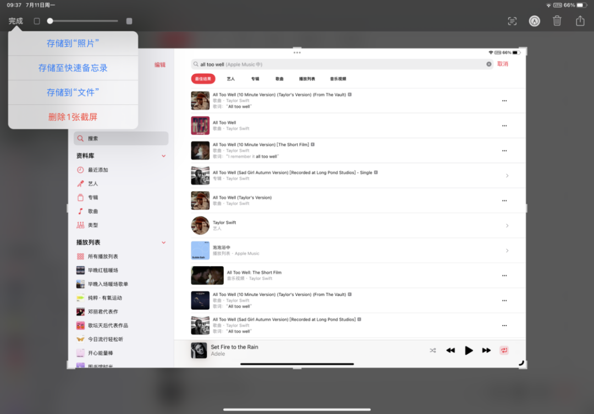Toggle the red repeat button
The height and width of the screenshot is (414, 594).
click(x=504, y=350)
